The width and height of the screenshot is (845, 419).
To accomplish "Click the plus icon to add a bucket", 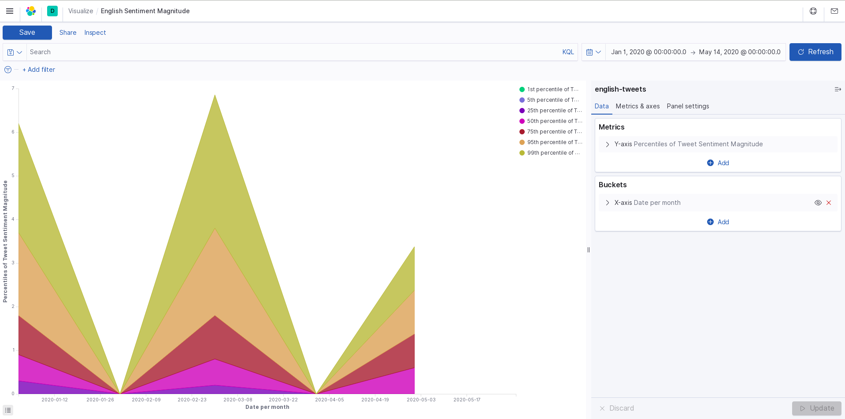I will point(710,222).
